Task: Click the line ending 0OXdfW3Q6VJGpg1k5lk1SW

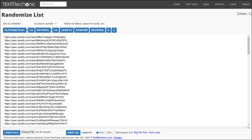Action: (36, 80)
